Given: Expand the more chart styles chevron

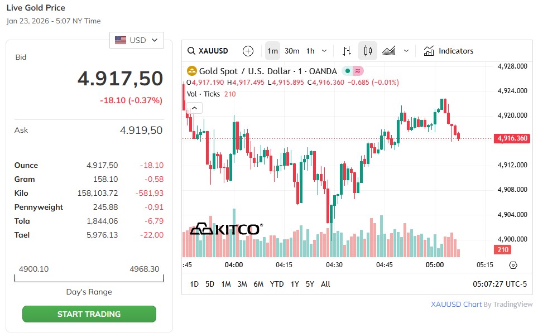Looking at the screenshot, I should [406, 51].
